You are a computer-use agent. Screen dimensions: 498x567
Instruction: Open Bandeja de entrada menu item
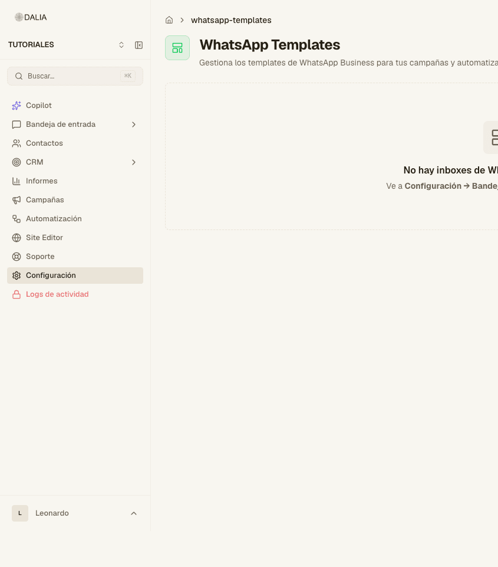(75, 124)
